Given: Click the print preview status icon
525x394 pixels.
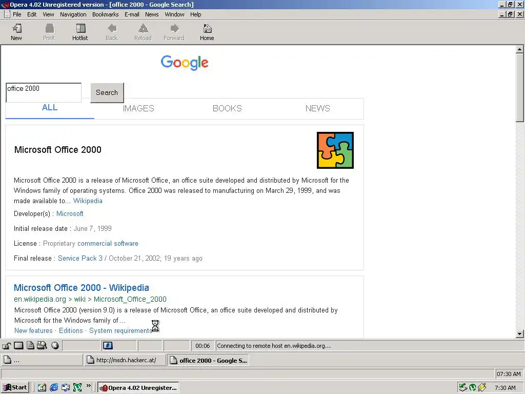Looking at the screenshot, I should 42,345.
